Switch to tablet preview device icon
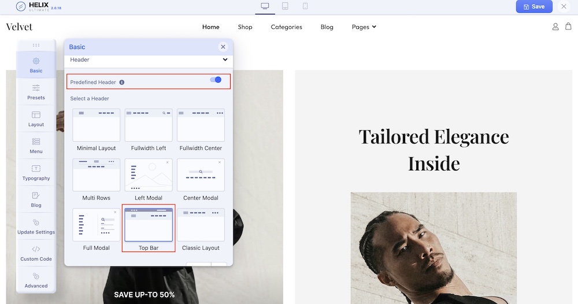The image size is (578, 304). 285,6
